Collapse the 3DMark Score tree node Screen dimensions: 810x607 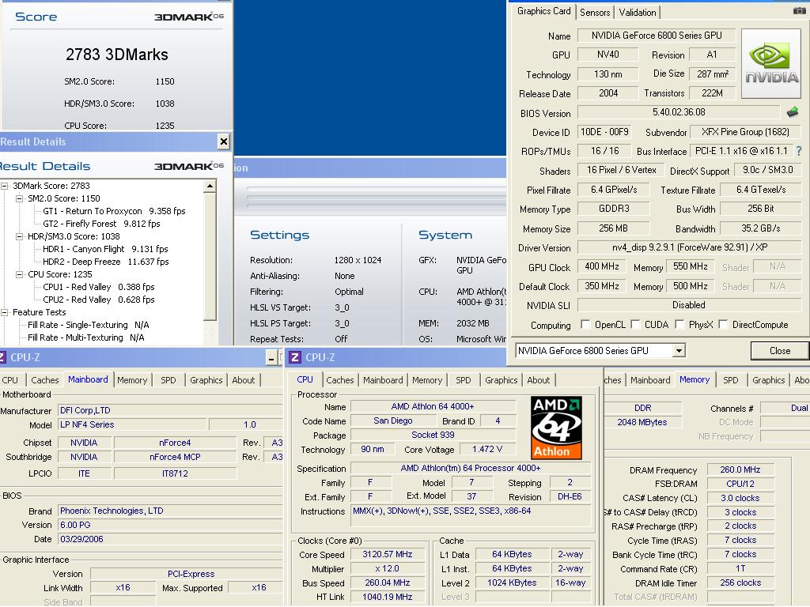coord(5,186)
